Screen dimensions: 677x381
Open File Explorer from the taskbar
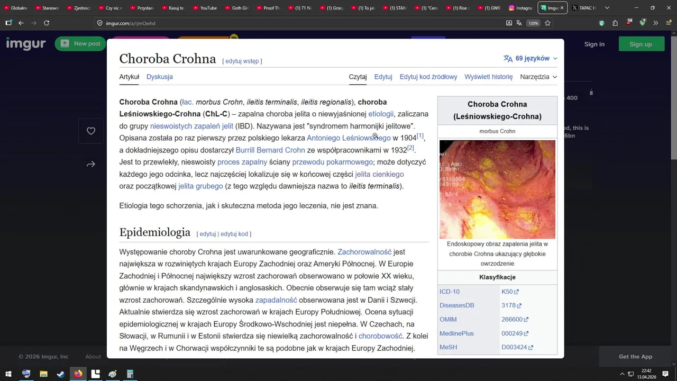tap(43, 374)
